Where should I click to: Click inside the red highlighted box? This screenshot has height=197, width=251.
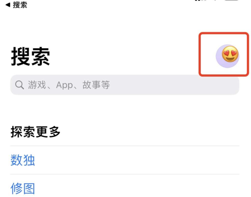click(x=224, y=54)
